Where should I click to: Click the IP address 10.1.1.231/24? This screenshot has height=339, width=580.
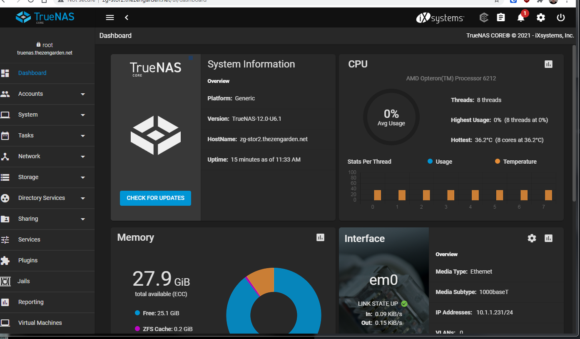tap(495, 312)
